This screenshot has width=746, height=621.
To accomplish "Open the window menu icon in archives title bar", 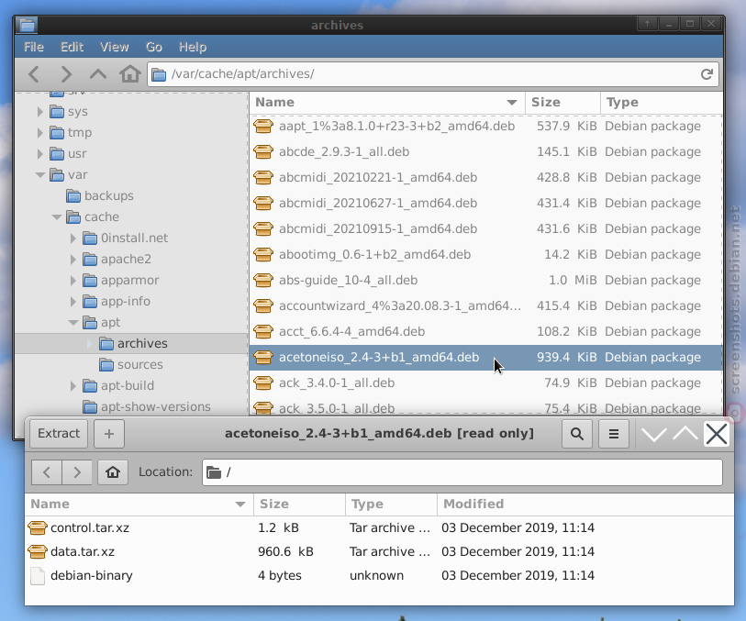I will [27, 25].
